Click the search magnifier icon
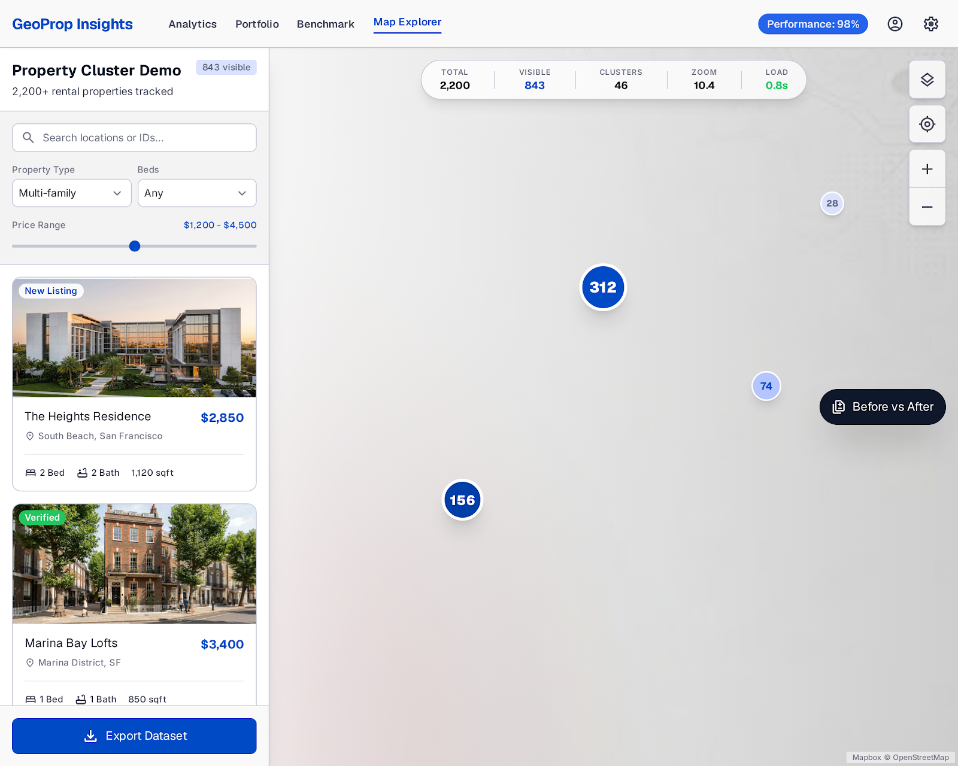The height and width of the screenshot is (766, 958). point(28,138)
